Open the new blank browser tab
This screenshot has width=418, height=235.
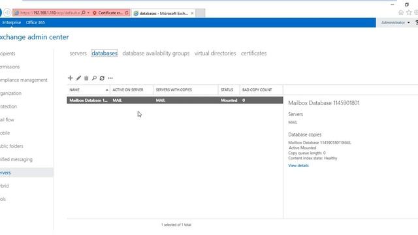click(201, 13)
